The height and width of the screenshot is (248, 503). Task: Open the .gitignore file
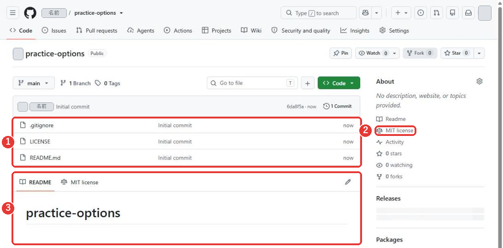coord(41,125)
